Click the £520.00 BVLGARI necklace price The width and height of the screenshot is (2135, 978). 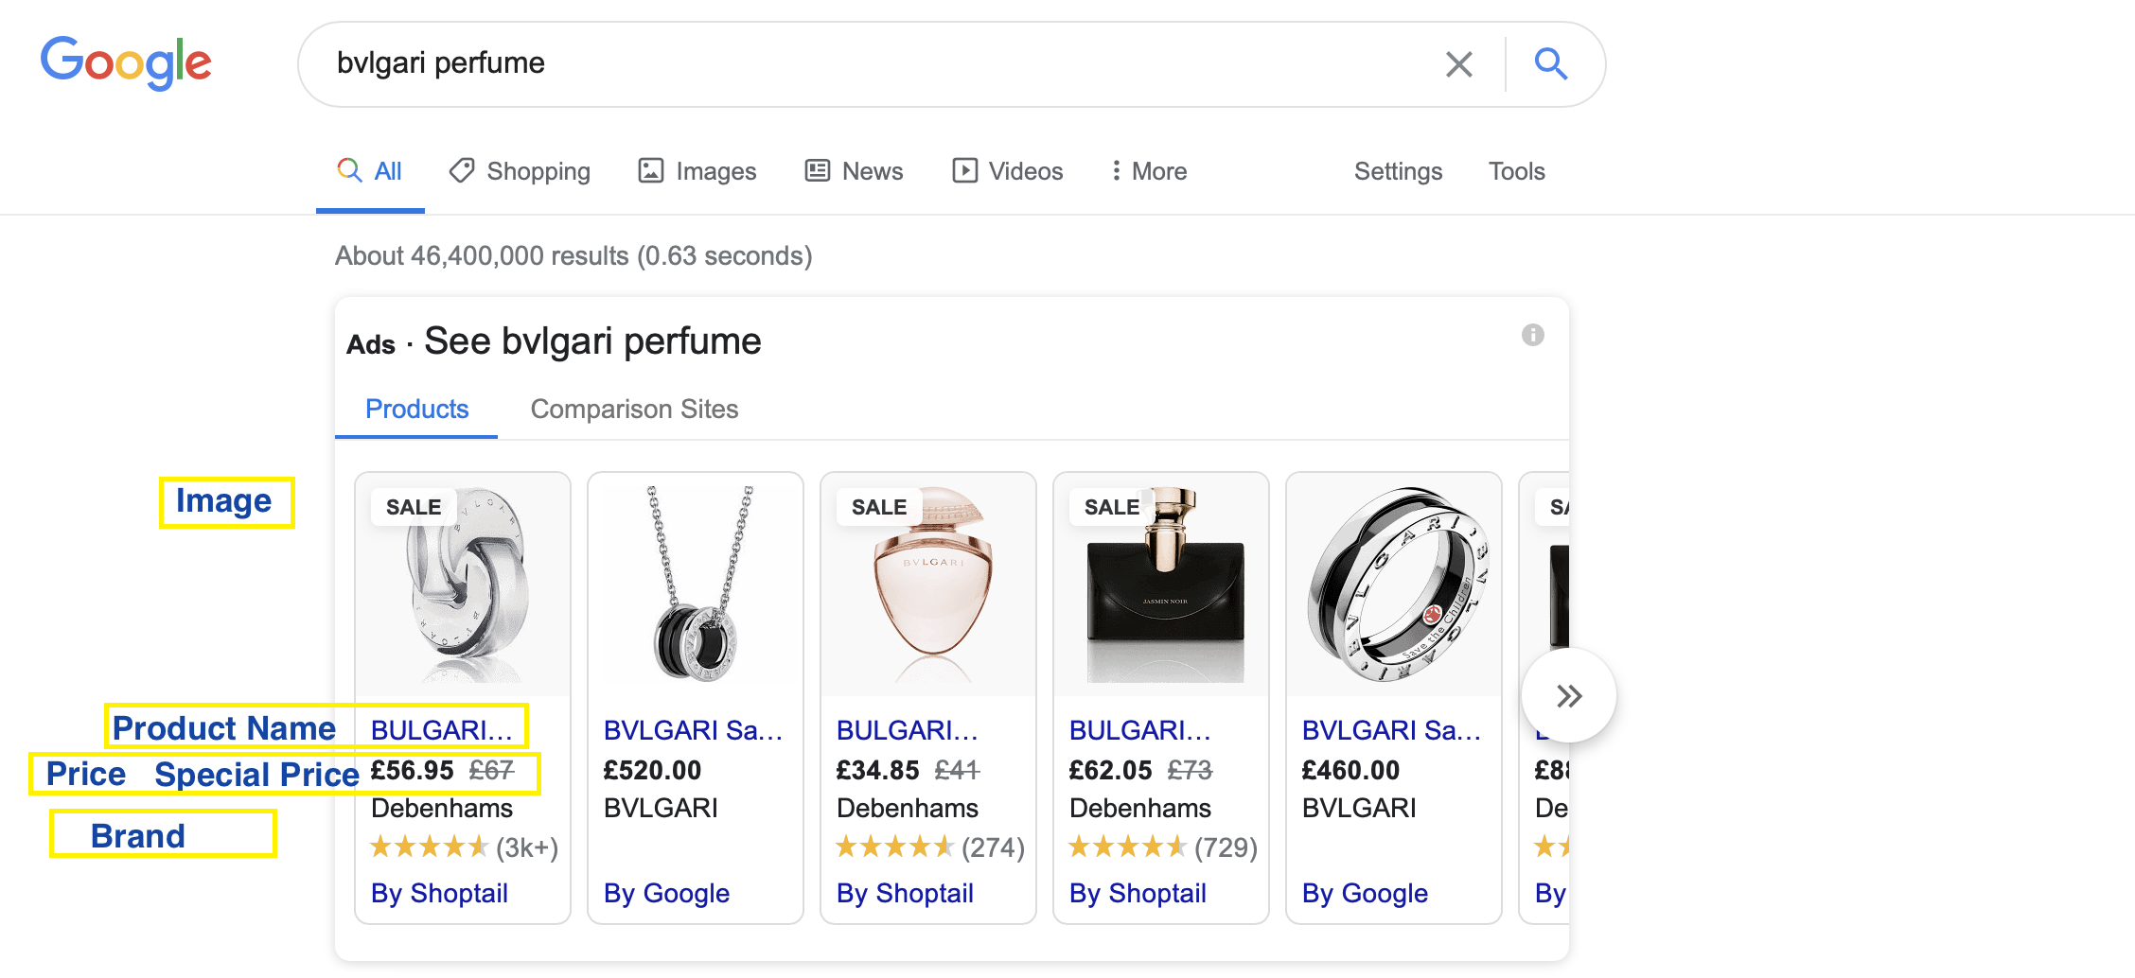click(x=652, y=769)
